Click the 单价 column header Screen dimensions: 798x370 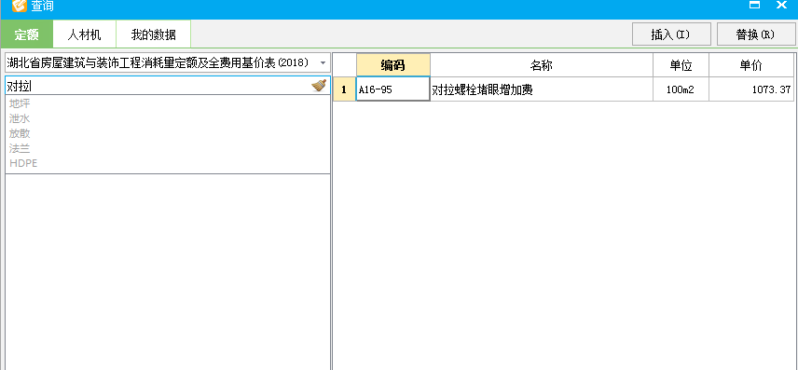(x=751, y=65)
